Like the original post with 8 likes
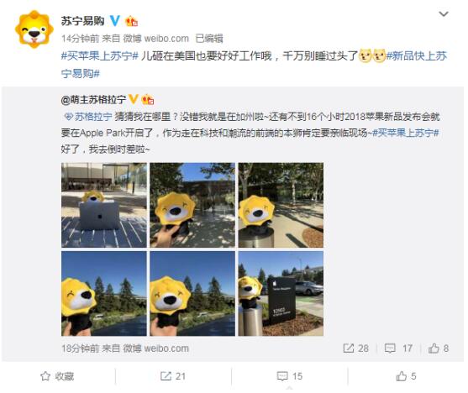Screen dimensions: 468x393 tap(439, 348)
